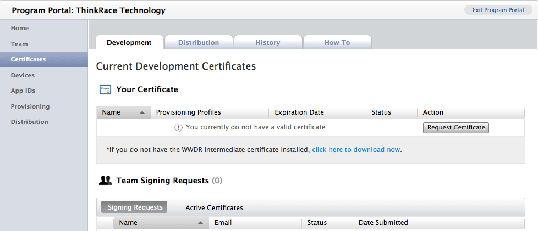This screenshot has height=231, width=538.
Task: Click the 'Current Development Certificates' heading
Action: click(176, 66)
